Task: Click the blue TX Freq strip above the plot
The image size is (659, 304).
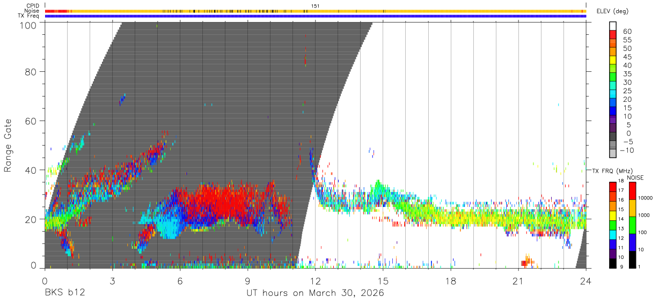Action: coord(316,16)
